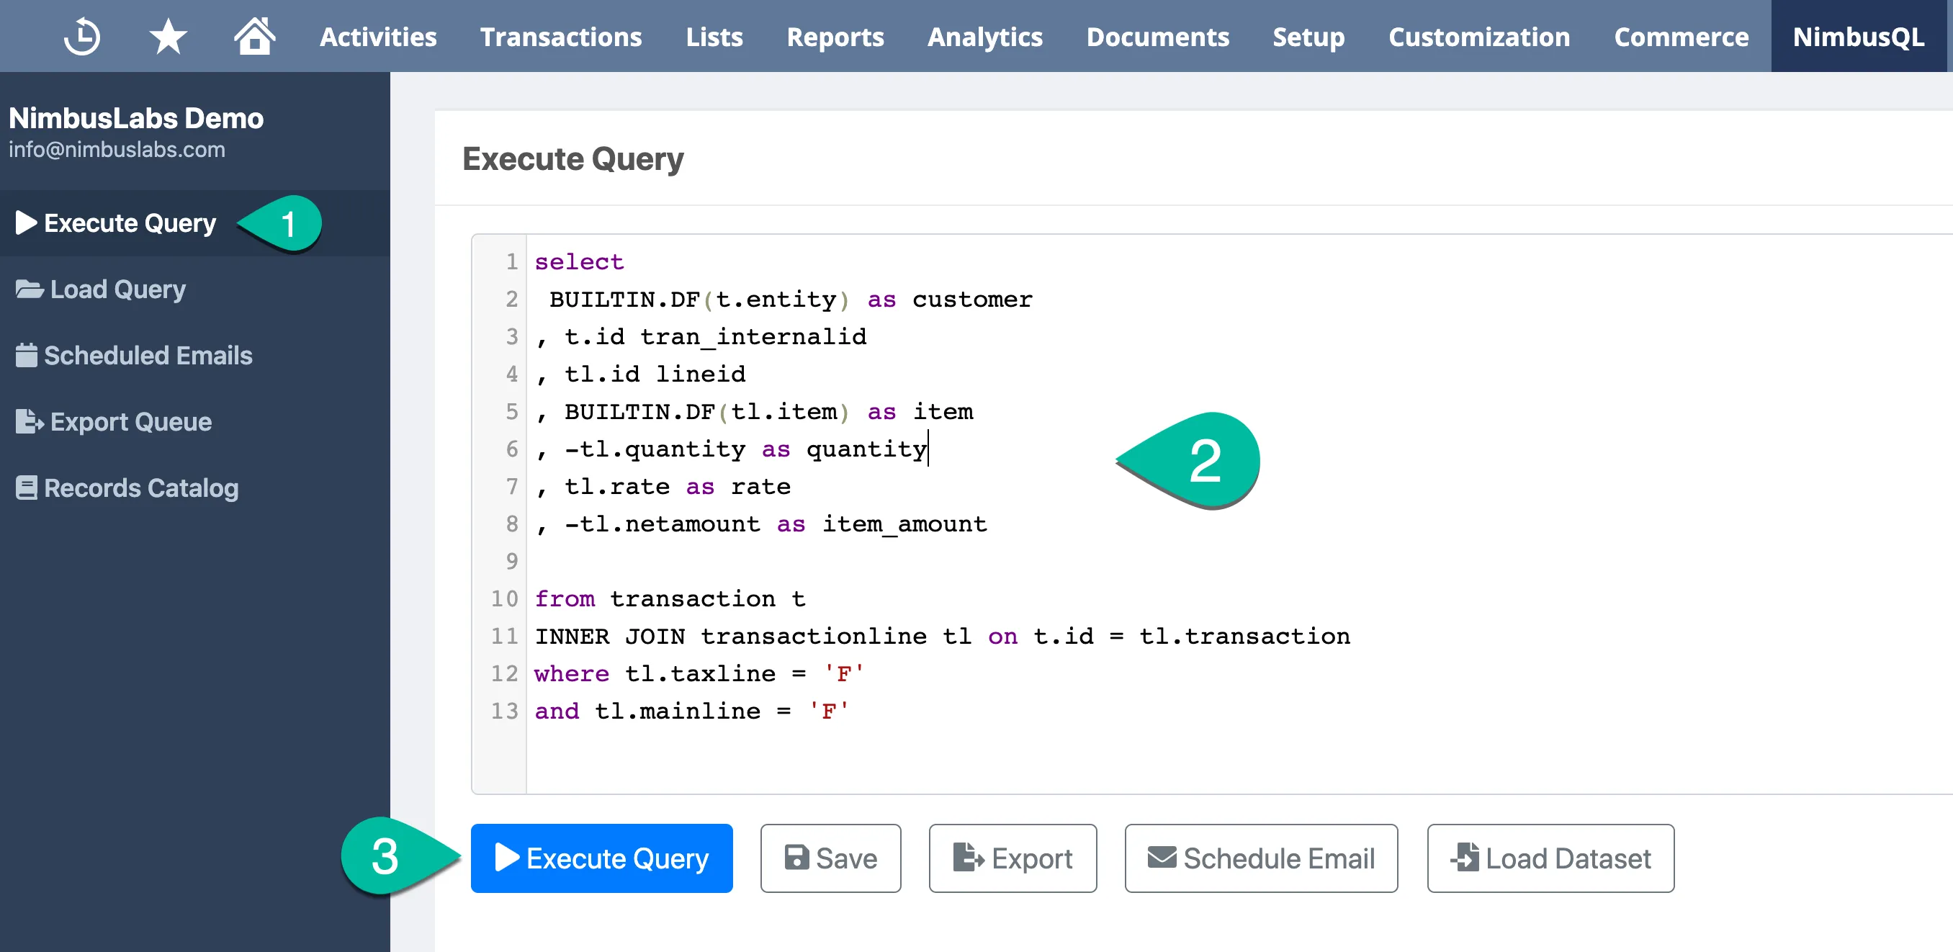Click 'and tl.mainline' on line 13
Image resolution: width=1953 pixels, height=952 pixels.
tap(647, 711)
